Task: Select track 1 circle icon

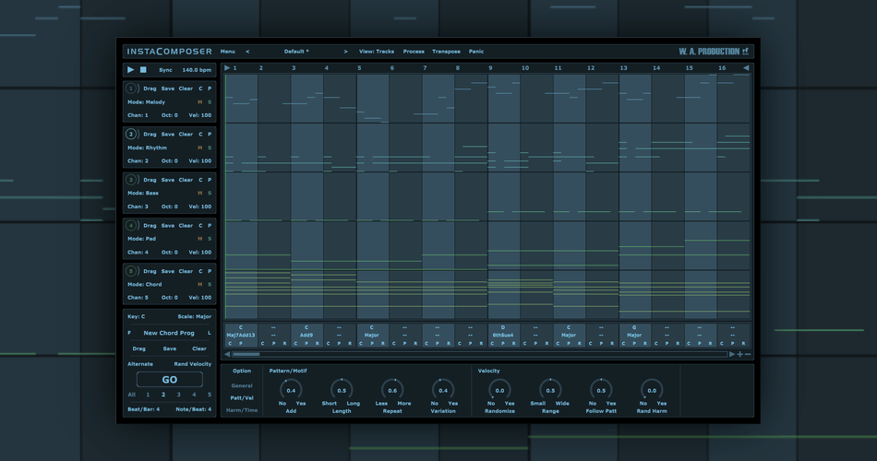Action: [x=131, y=89]
